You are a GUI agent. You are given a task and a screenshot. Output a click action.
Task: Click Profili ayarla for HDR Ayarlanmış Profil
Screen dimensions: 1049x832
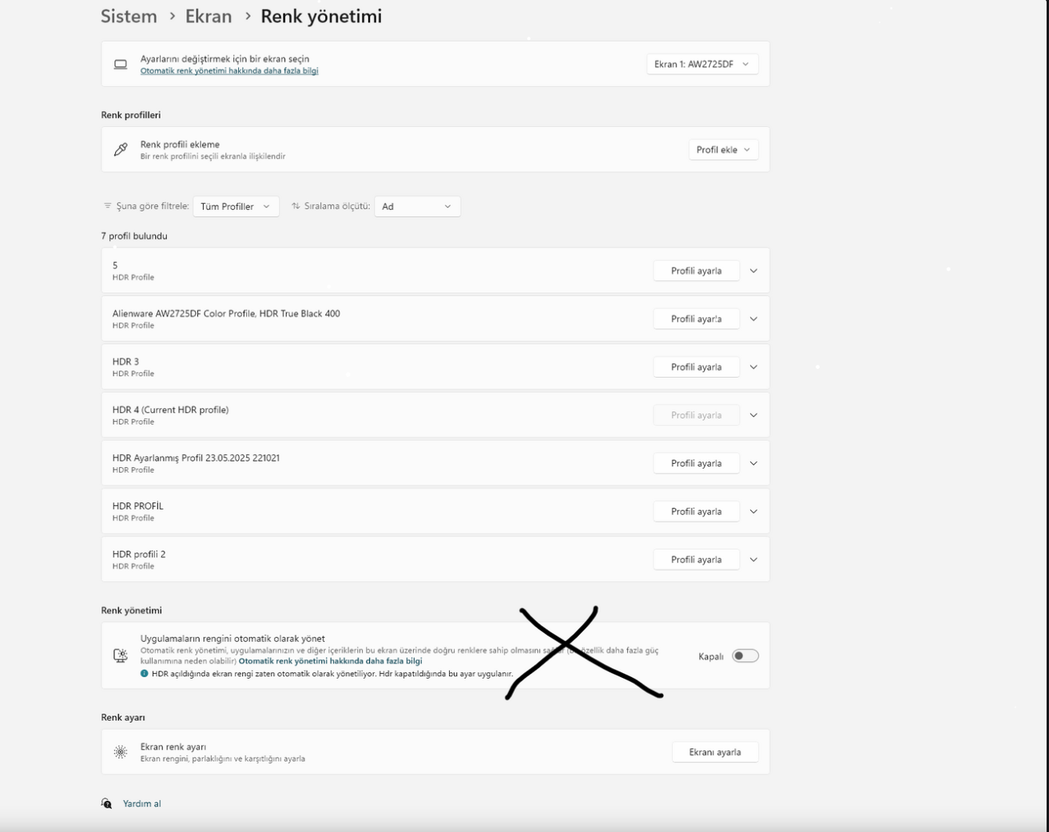click(x=696, y=463)
